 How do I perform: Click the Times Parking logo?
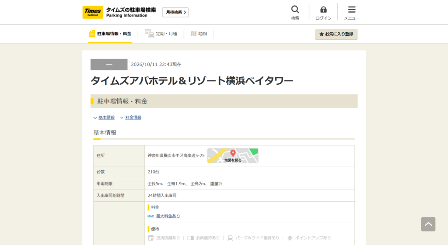pyautogui.click(x=93, y=12)
